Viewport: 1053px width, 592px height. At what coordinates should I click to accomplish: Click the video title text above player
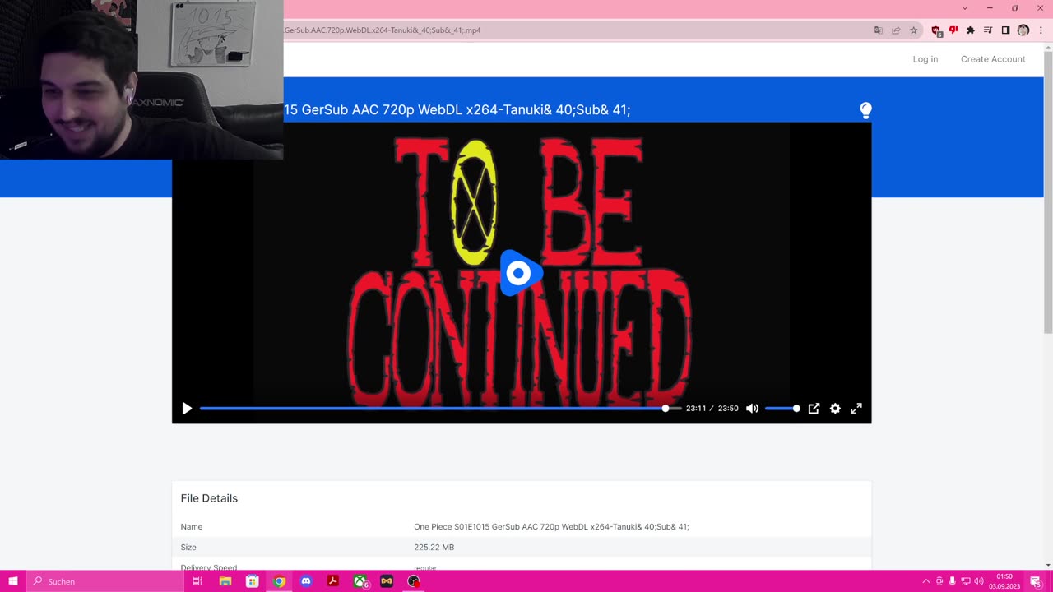[x=457, y=110]
